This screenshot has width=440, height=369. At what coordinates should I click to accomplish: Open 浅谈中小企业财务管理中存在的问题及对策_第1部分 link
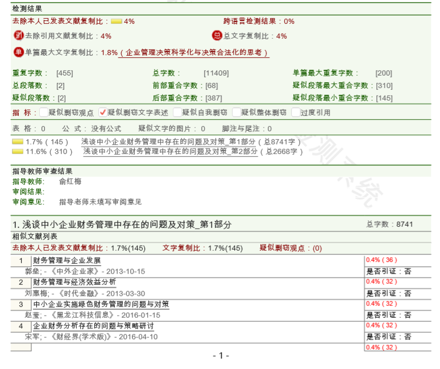click(168, 142)
